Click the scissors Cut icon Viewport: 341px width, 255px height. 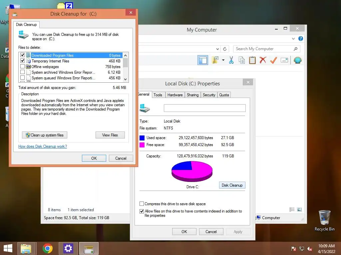click(x=231, y=60)
